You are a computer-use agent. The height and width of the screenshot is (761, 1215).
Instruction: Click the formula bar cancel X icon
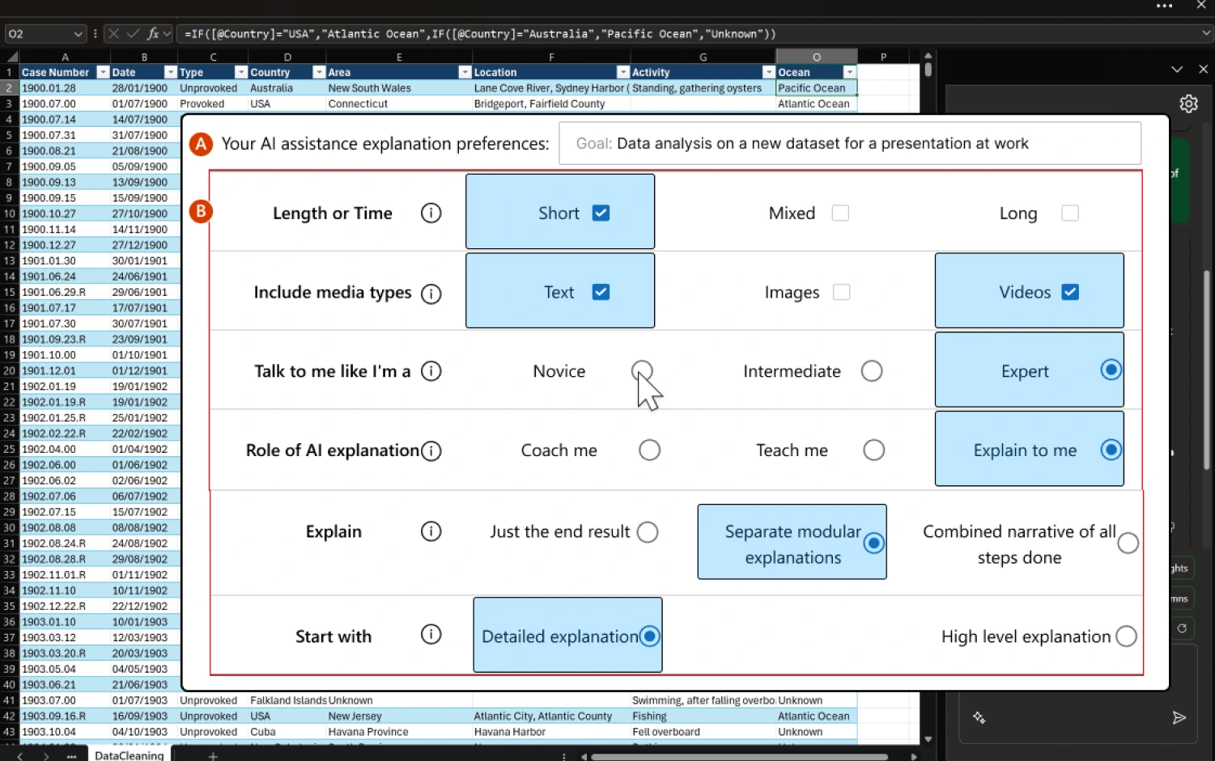pyautogui.click(x=113, y=34)
